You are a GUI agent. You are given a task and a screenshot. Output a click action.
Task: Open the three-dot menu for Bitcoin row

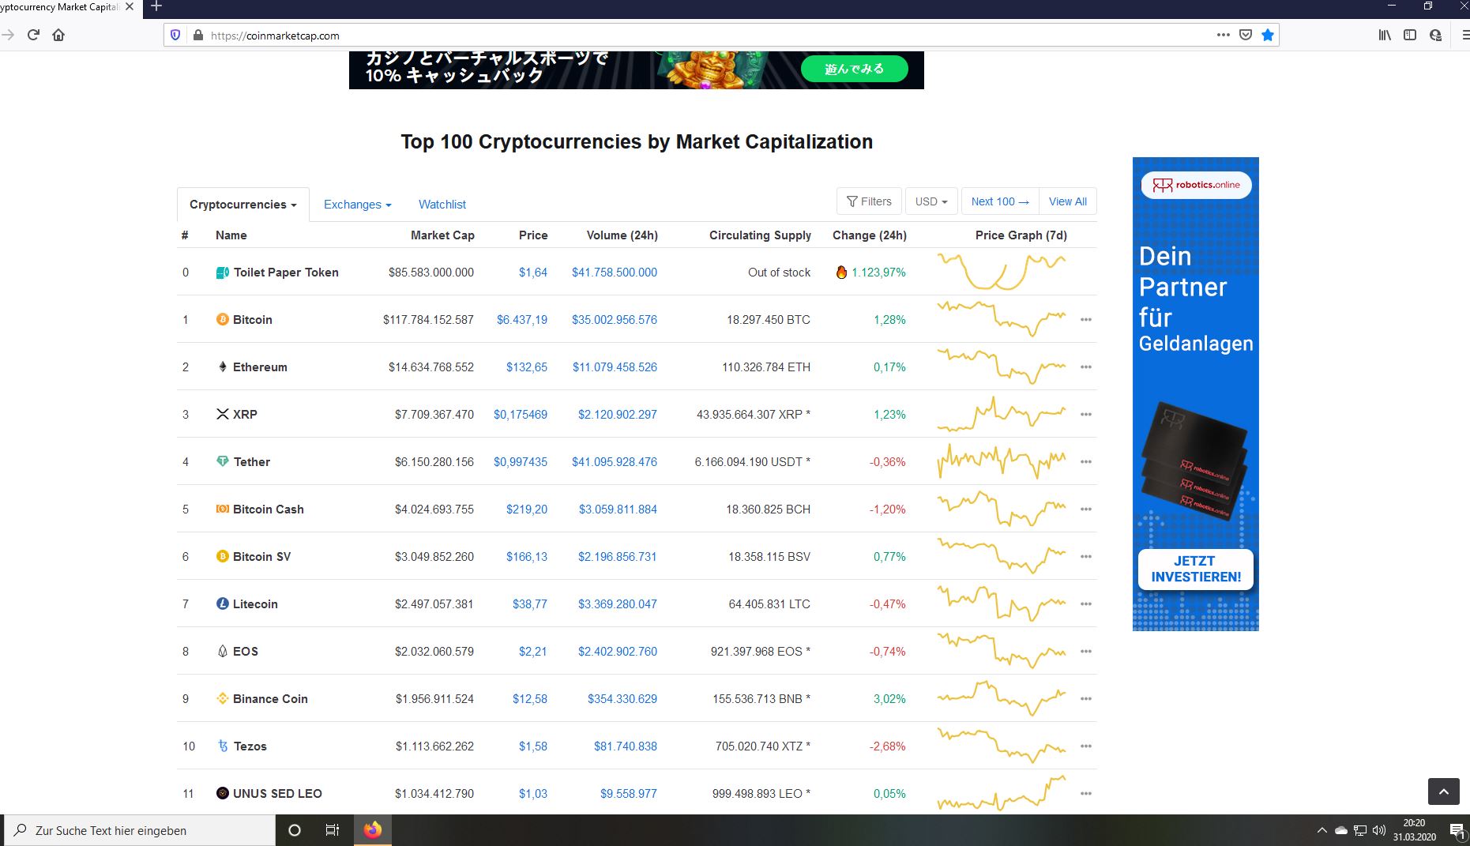(x=1086, y=319)
